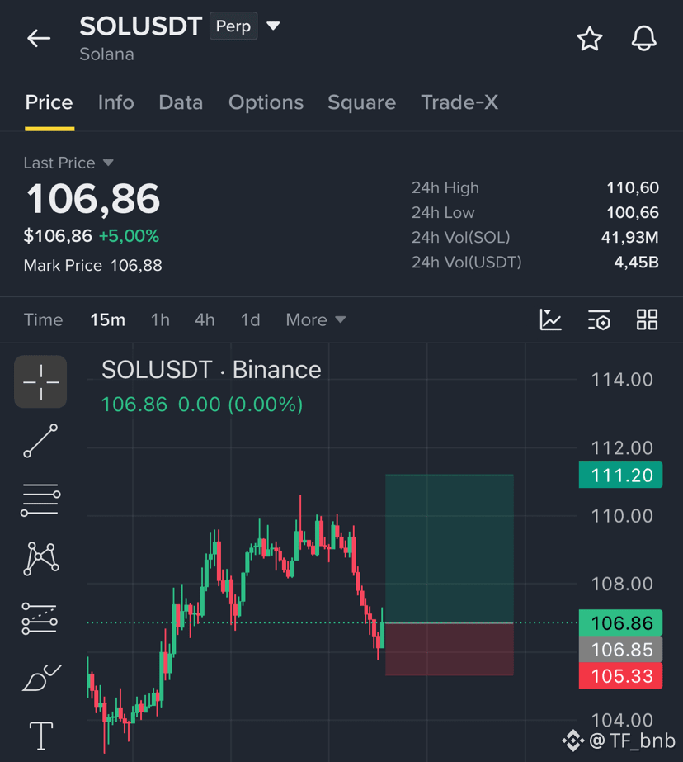Select the Time chart interval
The height and width of the screenshot is (762, 683).
(43, 319)
